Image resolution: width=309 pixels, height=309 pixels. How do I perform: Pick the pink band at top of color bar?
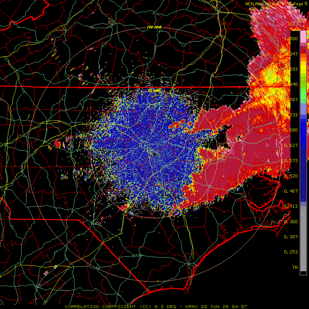[x=303, y=37]
